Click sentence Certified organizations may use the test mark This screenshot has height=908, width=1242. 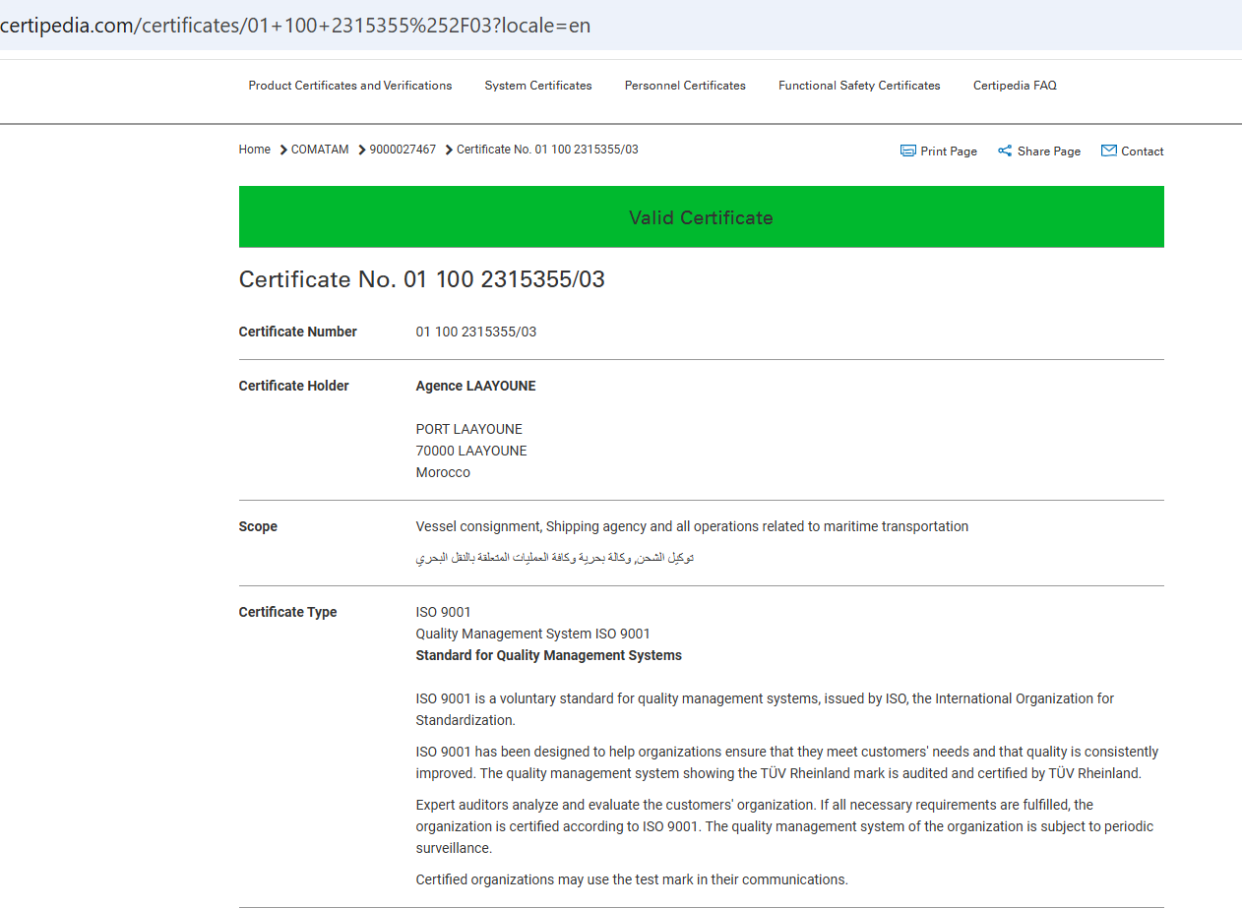632,879
